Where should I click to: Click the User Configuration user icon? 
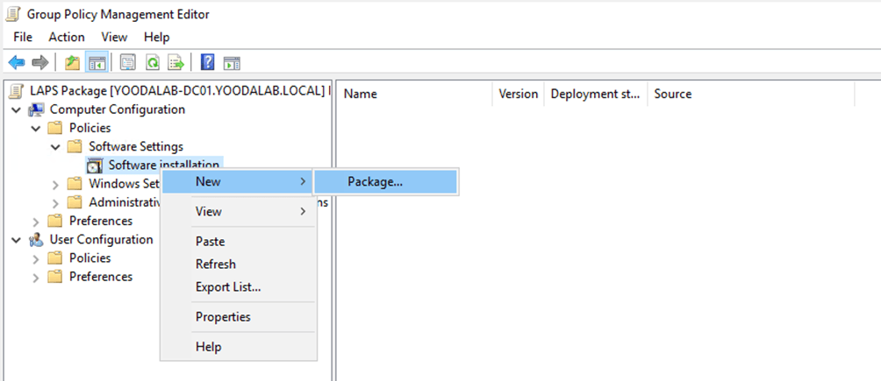click(x=37, y=240)
